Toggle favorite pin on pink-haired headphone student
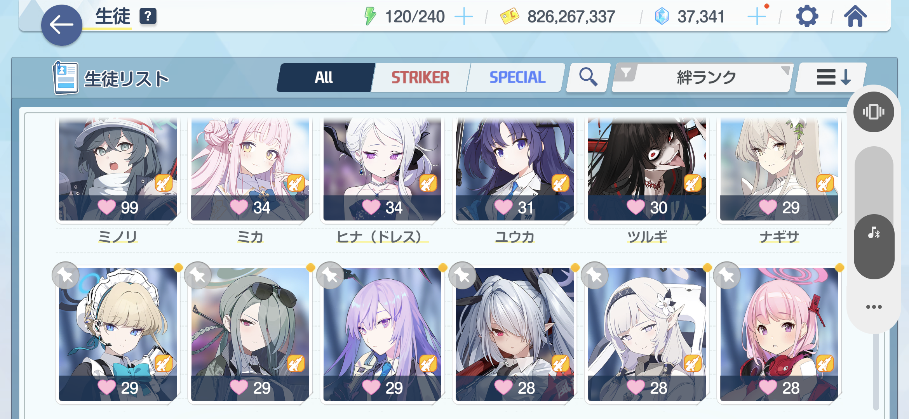The image size is (909, 419). click(727, 276)
